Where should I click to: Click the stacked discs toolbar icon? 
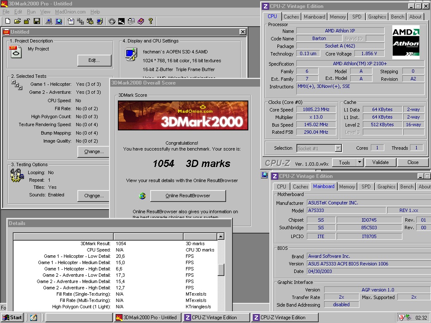point(131,21)
